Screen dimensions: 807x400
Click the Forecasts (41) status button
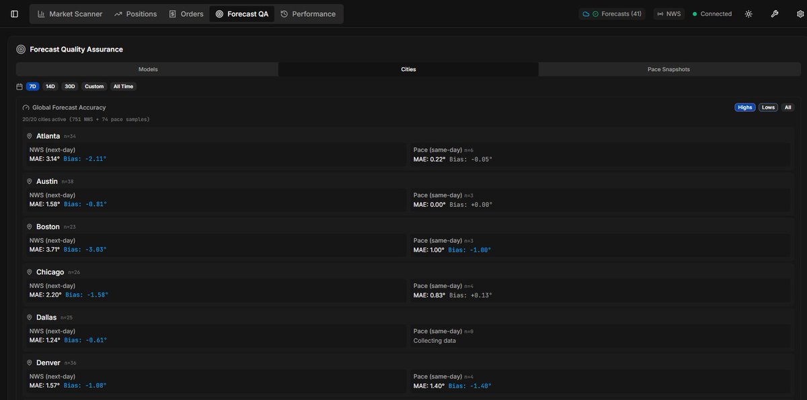point(612,14)
